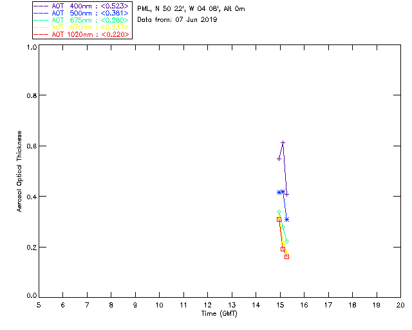Click the x-axis label 17
This screenshot has width=412, height=330.
[x=328, y=305]
